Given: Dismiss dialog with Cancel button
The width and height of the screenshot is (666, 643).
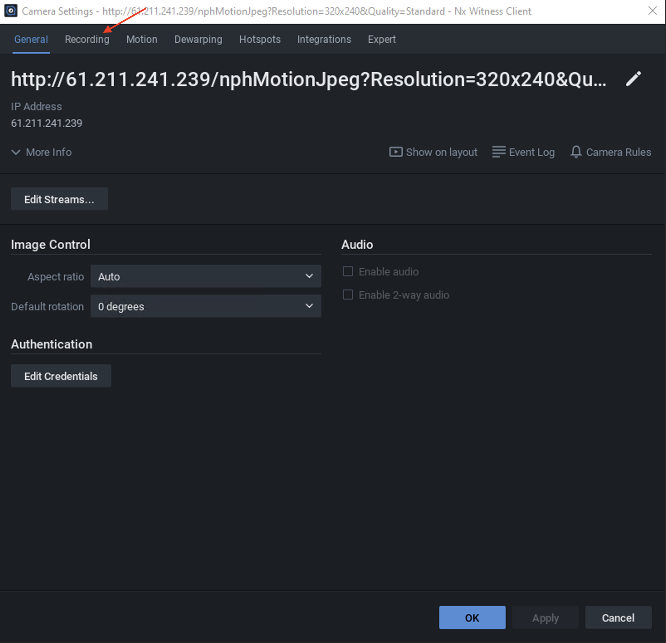Looking at the screenshot, I should (x=618, y=618).
